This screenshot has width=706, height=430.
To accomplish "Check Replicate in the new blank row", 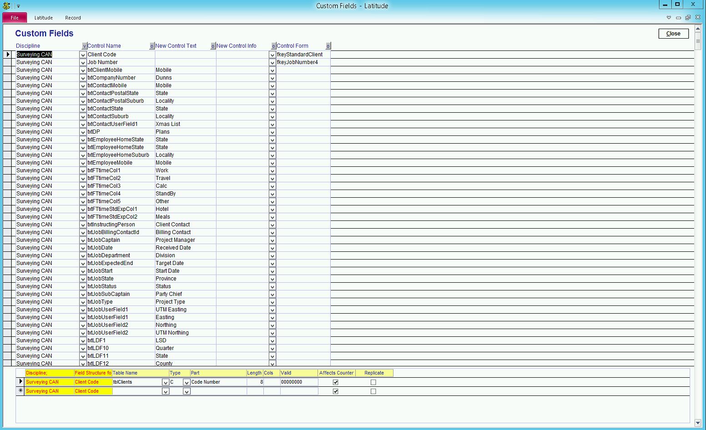I will 373,391.
